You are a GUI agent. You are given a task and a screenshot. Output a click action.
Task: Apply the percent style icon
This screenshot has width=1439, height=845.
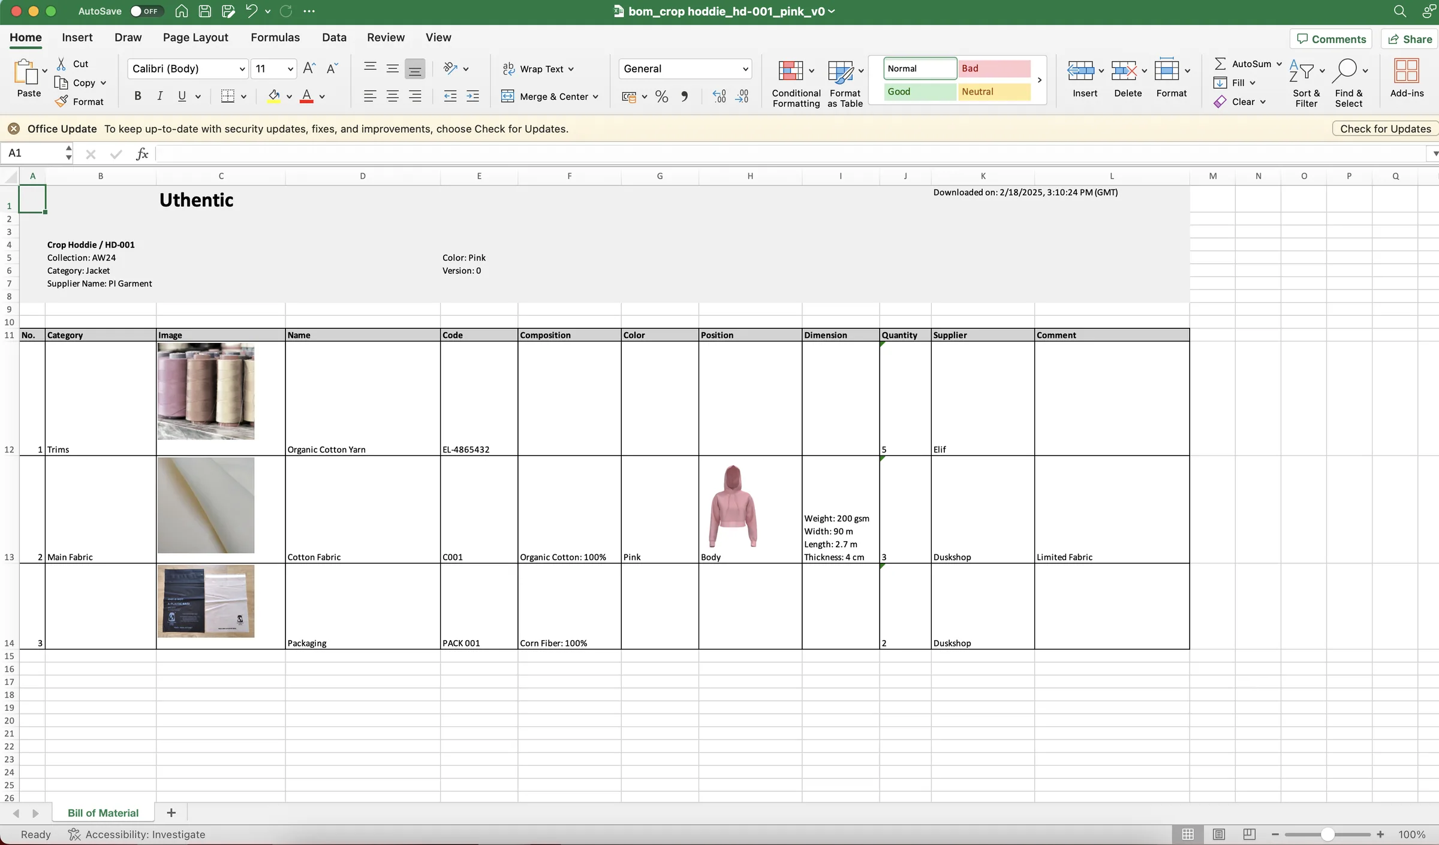[x=661, y=96]
